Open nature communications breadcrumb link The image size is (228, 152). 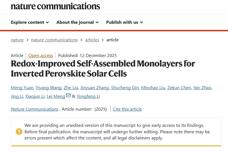54,40
